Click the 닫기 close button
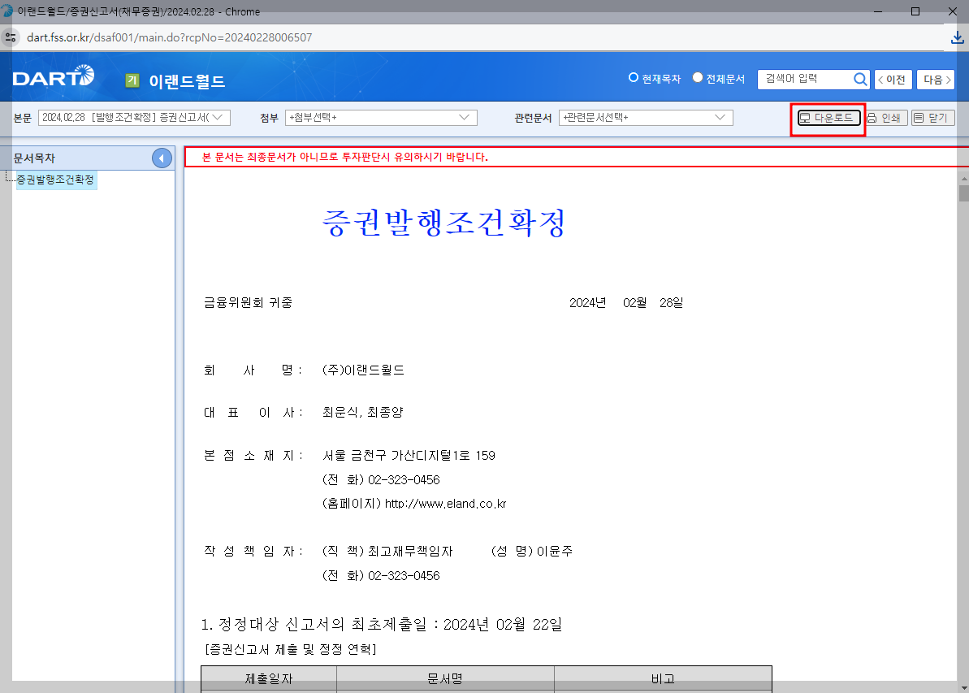The width and height of the screenshot is (969, 693). click(x=932, y=118)
